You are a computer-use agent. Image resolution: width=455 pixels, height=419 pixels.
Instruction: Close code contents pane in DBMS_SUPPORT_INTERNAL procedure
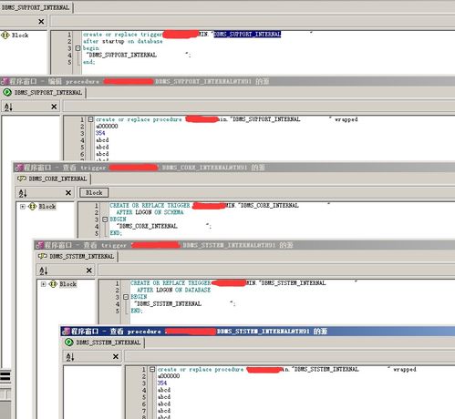[54, 107]
